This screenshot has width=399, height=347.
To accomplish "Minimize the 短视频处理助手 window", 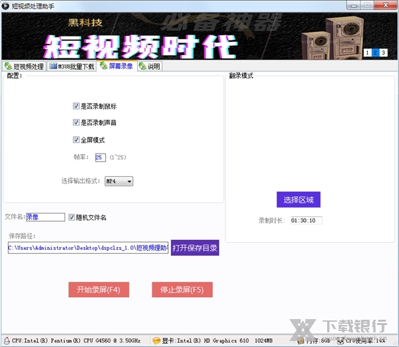I will [x=354, y=5].
